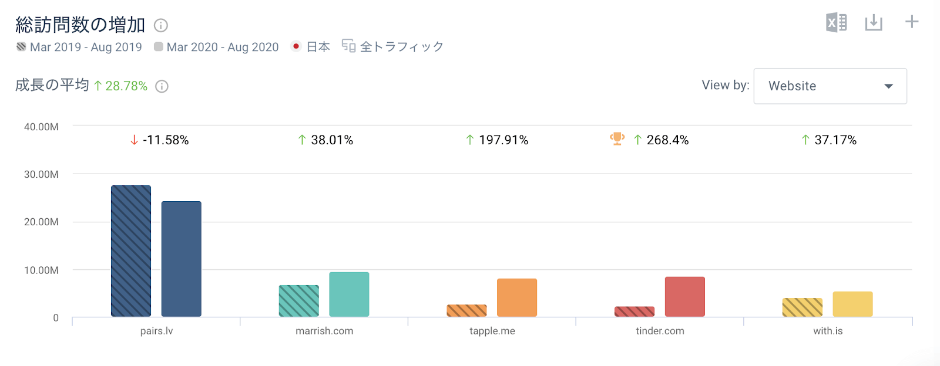Viewport: 940px width, 366px height.
Task: Click the plus add-to-dashboard icon
Action: [x=912, y=22]
